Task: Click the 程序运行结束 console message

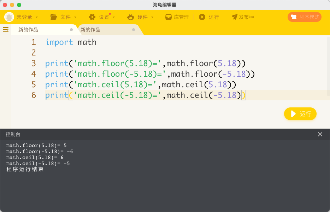Action: click(25, 169)
